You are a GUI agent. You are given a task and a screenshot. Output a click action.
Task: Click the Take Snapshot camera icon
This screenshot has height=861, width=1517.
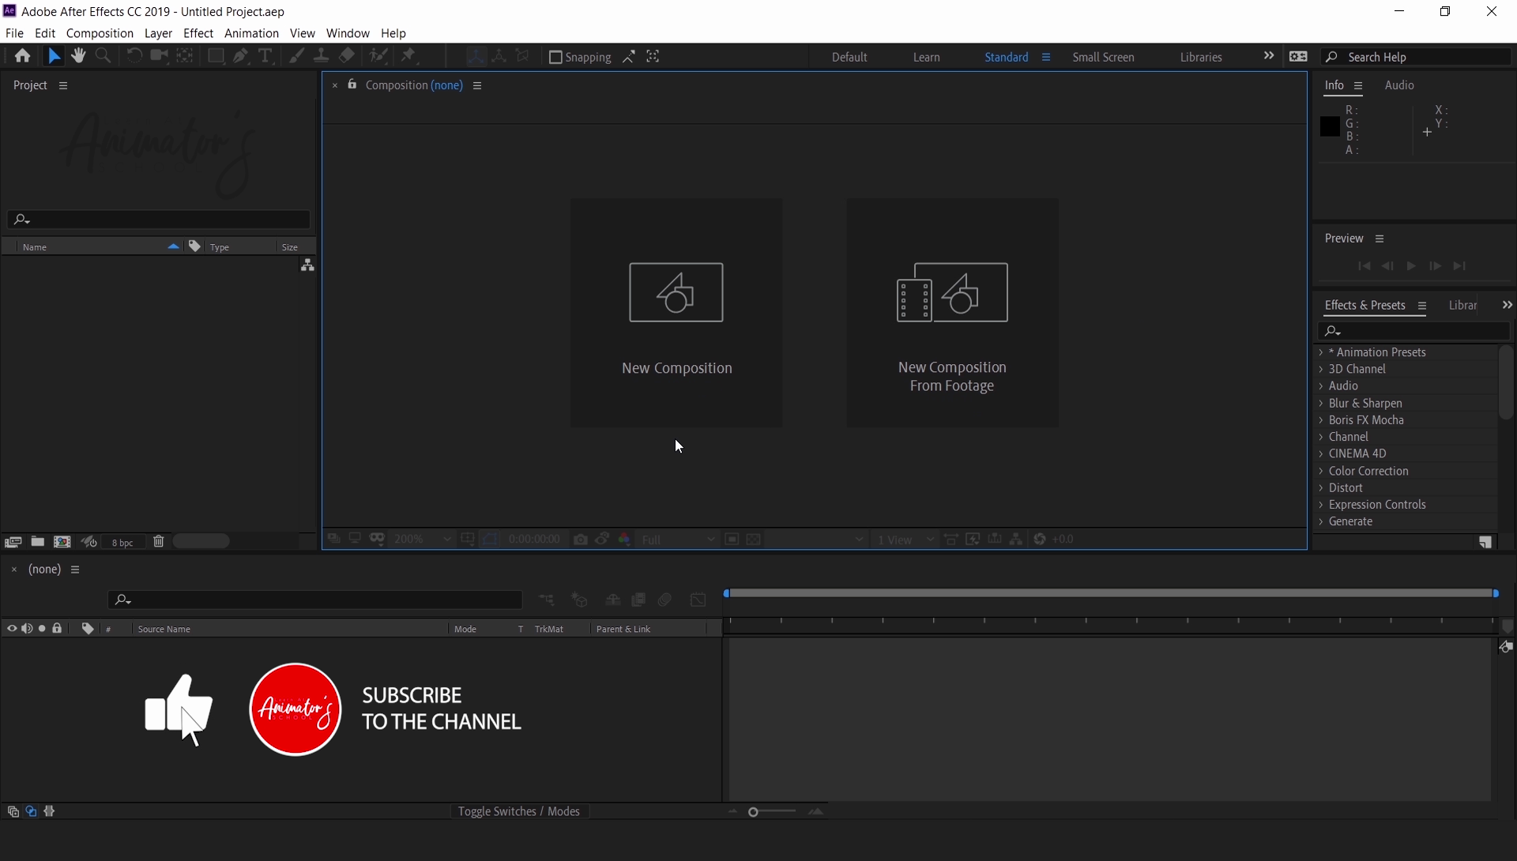tap(581, 539)
